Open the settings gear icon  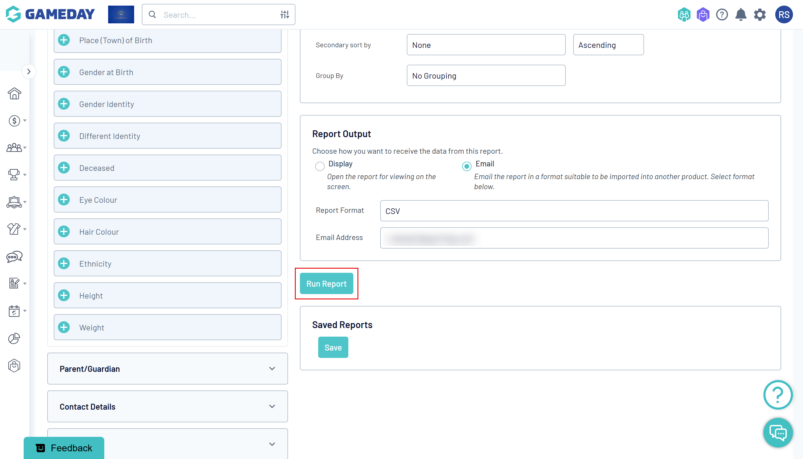pyautogui.click(x=760, y=14)
